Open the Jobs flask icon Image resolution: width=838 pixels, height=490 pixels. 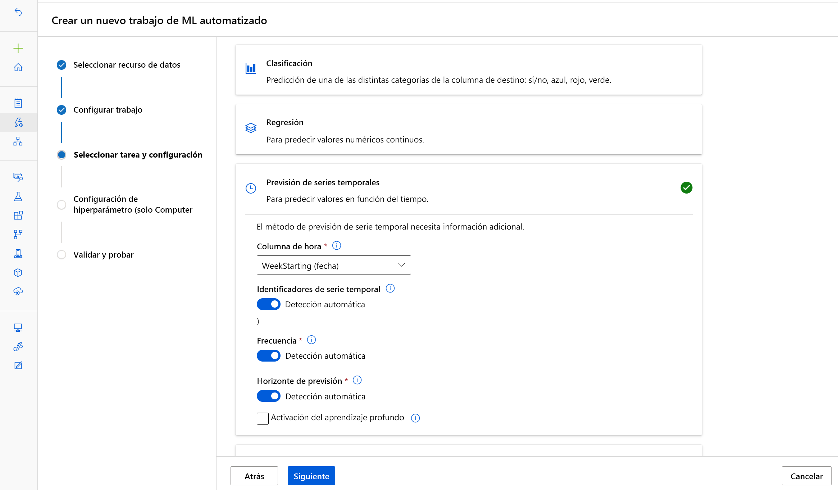[x=18, y=196]
